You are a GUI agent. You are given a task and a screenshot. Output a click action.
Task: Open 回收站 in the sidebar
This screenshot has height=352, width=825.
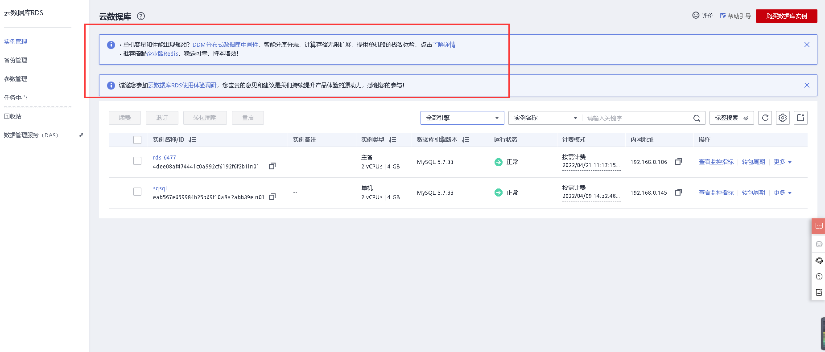click(12, 116)
